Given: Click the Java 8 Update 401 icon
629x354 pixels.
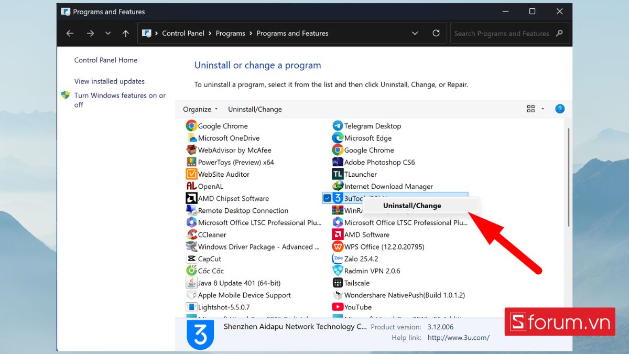Looking at the screenshot, I should [191, 283].
